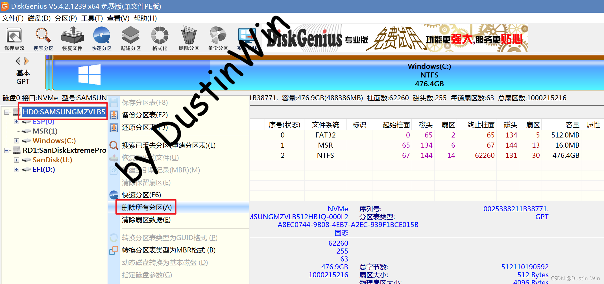Image resolution: width=604 pixels, height=284 pixels.
Task: Open the 帮助(H) menu
Action: (145, 18)
